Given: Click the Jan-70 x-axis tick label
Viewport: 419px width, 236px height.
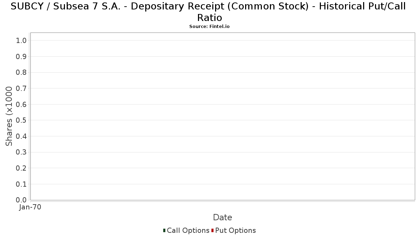Looking at the screenshot, I should pos(30,207).
